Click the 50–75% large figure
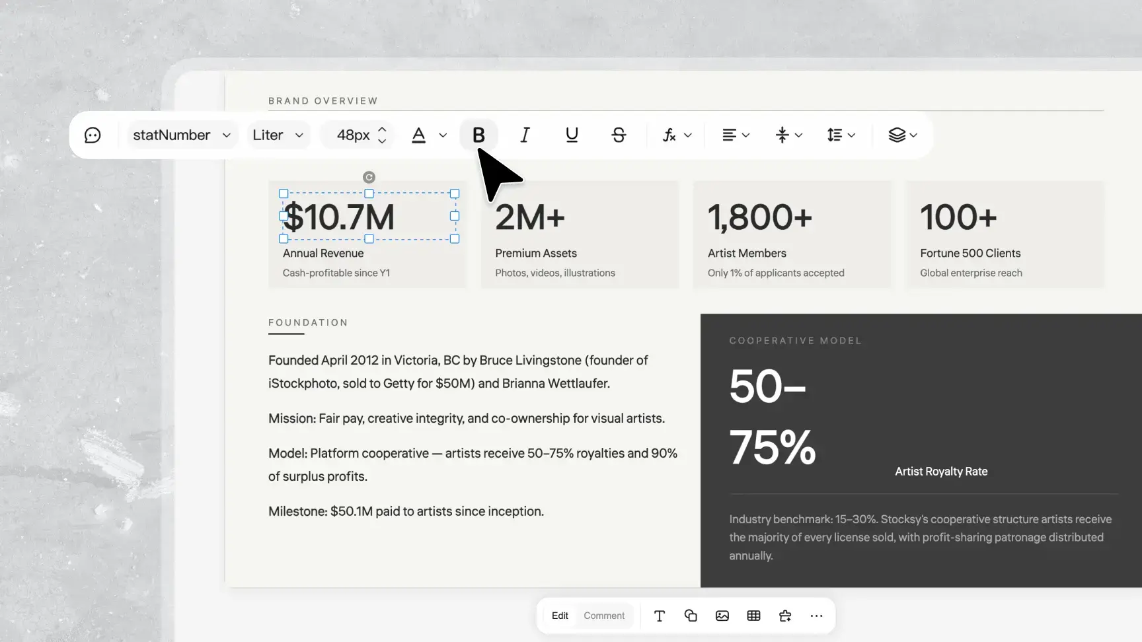This screenshot has width=1142, height=642. (773, 417)
